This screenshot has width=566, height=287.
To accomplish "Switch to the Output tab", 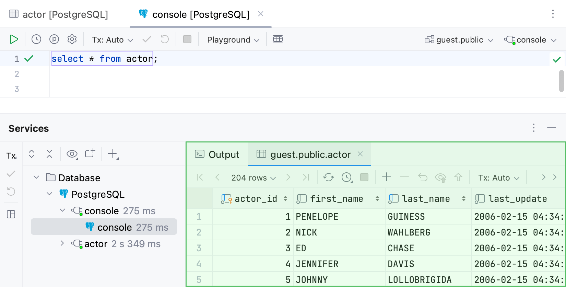I will 217,154.
